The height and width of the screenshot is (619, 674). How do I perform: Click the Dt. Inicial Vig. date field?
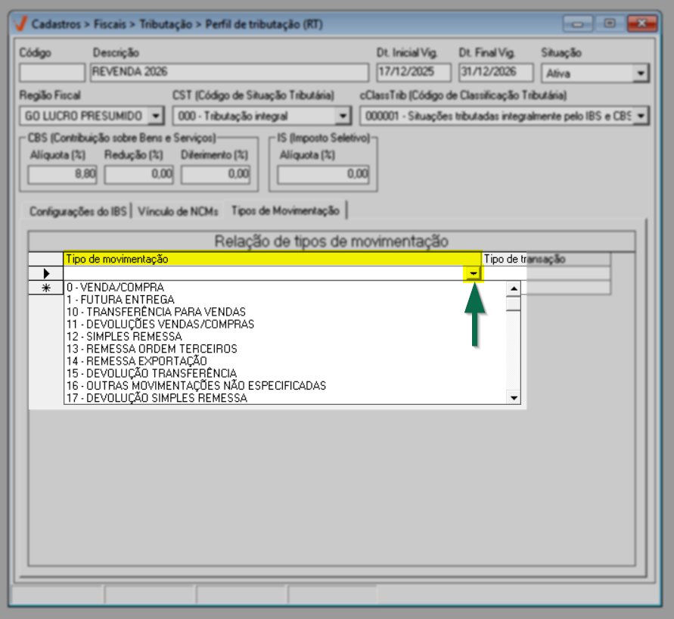(x=414, y=72)
